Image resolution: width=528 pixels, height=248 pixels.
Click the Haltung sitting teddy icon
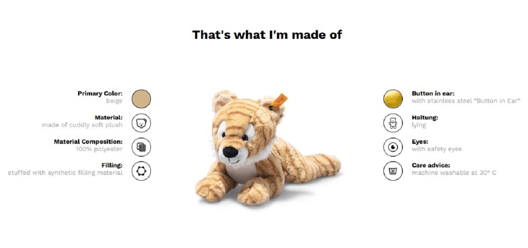(393, 123)
